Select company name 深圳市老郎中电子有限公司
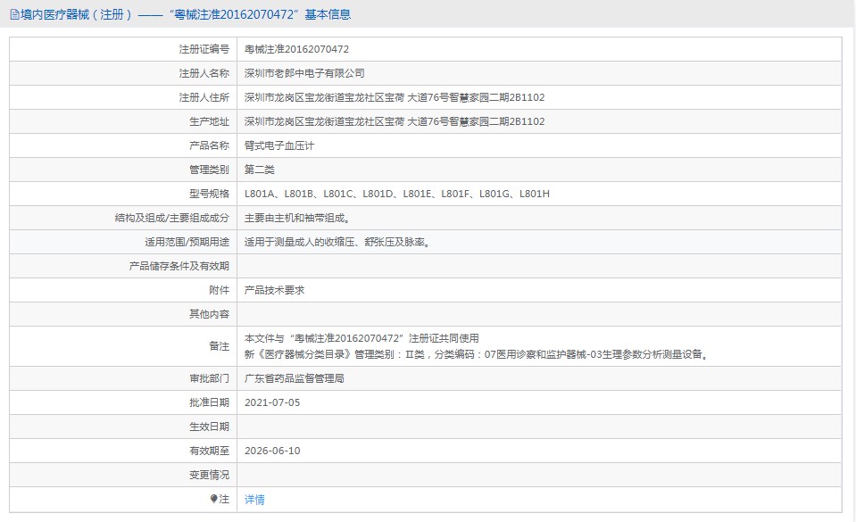Viewport: 856px width, 522px height. coord(304,73)
